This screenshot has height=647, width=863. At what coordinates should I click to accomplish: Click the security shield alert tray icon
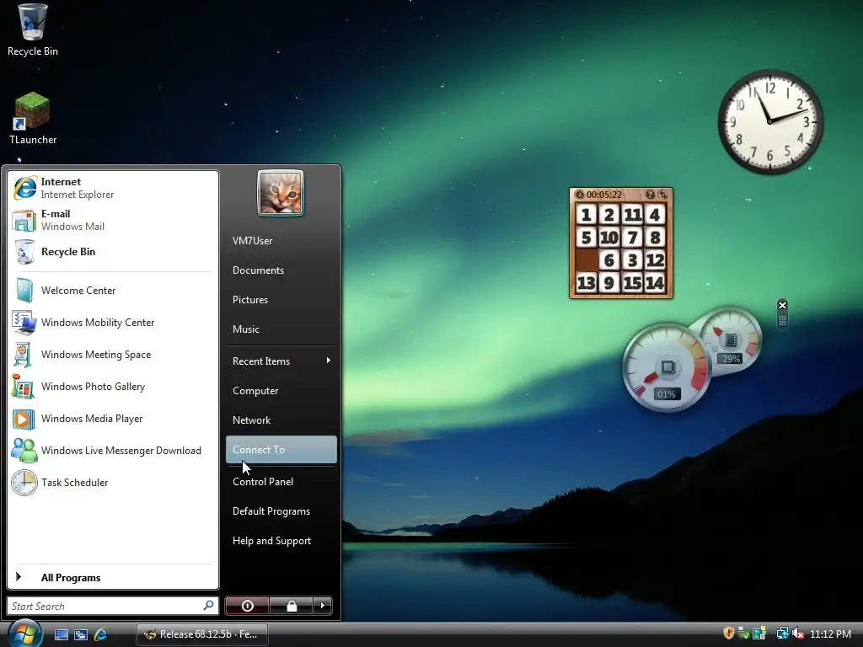tap(729, 634)
